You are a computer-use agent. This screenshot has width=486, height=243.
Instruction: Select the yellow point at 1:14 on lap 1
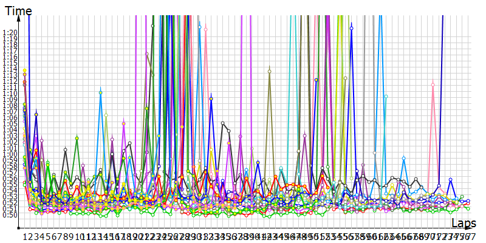pyautogui.click(x=24, y=70)
